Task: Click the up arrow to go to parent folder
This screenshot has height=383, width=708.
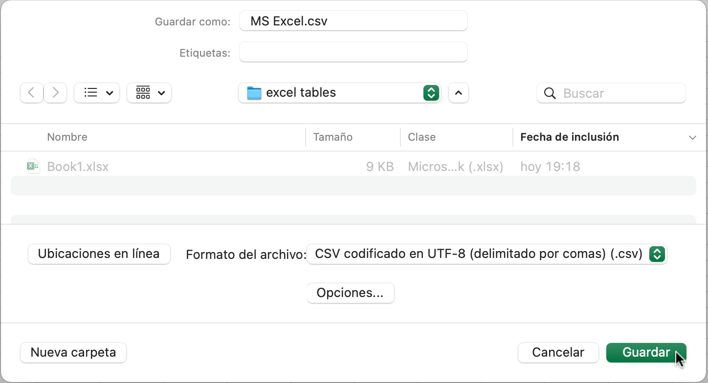Action: (458, 92)
